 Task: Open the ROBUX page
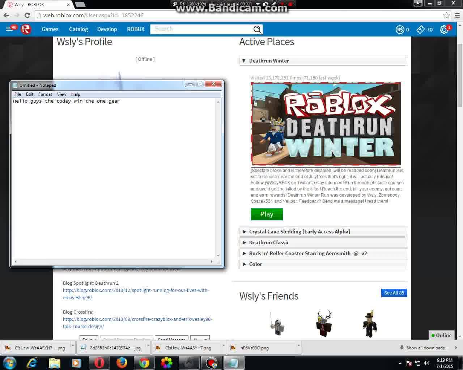(x=136, y=29)
